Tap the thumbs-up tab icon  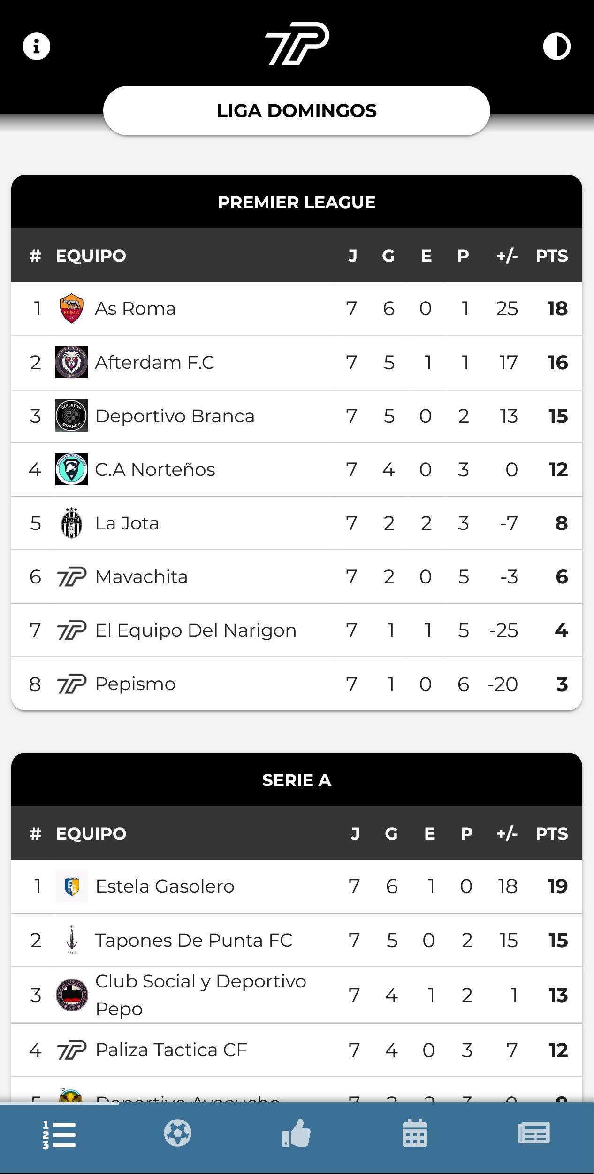click(297, 1133)
